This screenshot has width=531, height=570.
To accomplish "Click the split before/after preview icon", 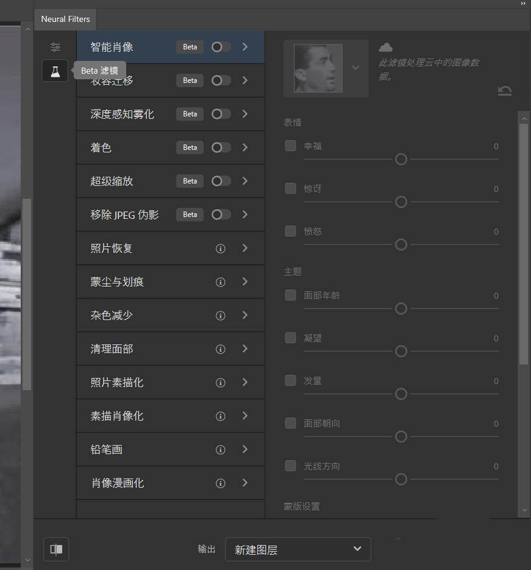I will tap(55, 549).
